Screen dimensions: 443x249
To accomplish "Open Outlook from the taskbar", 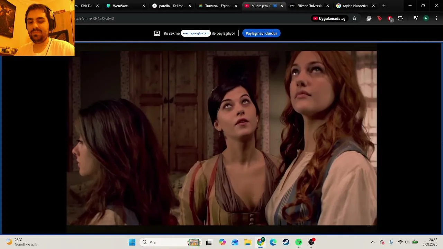I will point(235,242).
